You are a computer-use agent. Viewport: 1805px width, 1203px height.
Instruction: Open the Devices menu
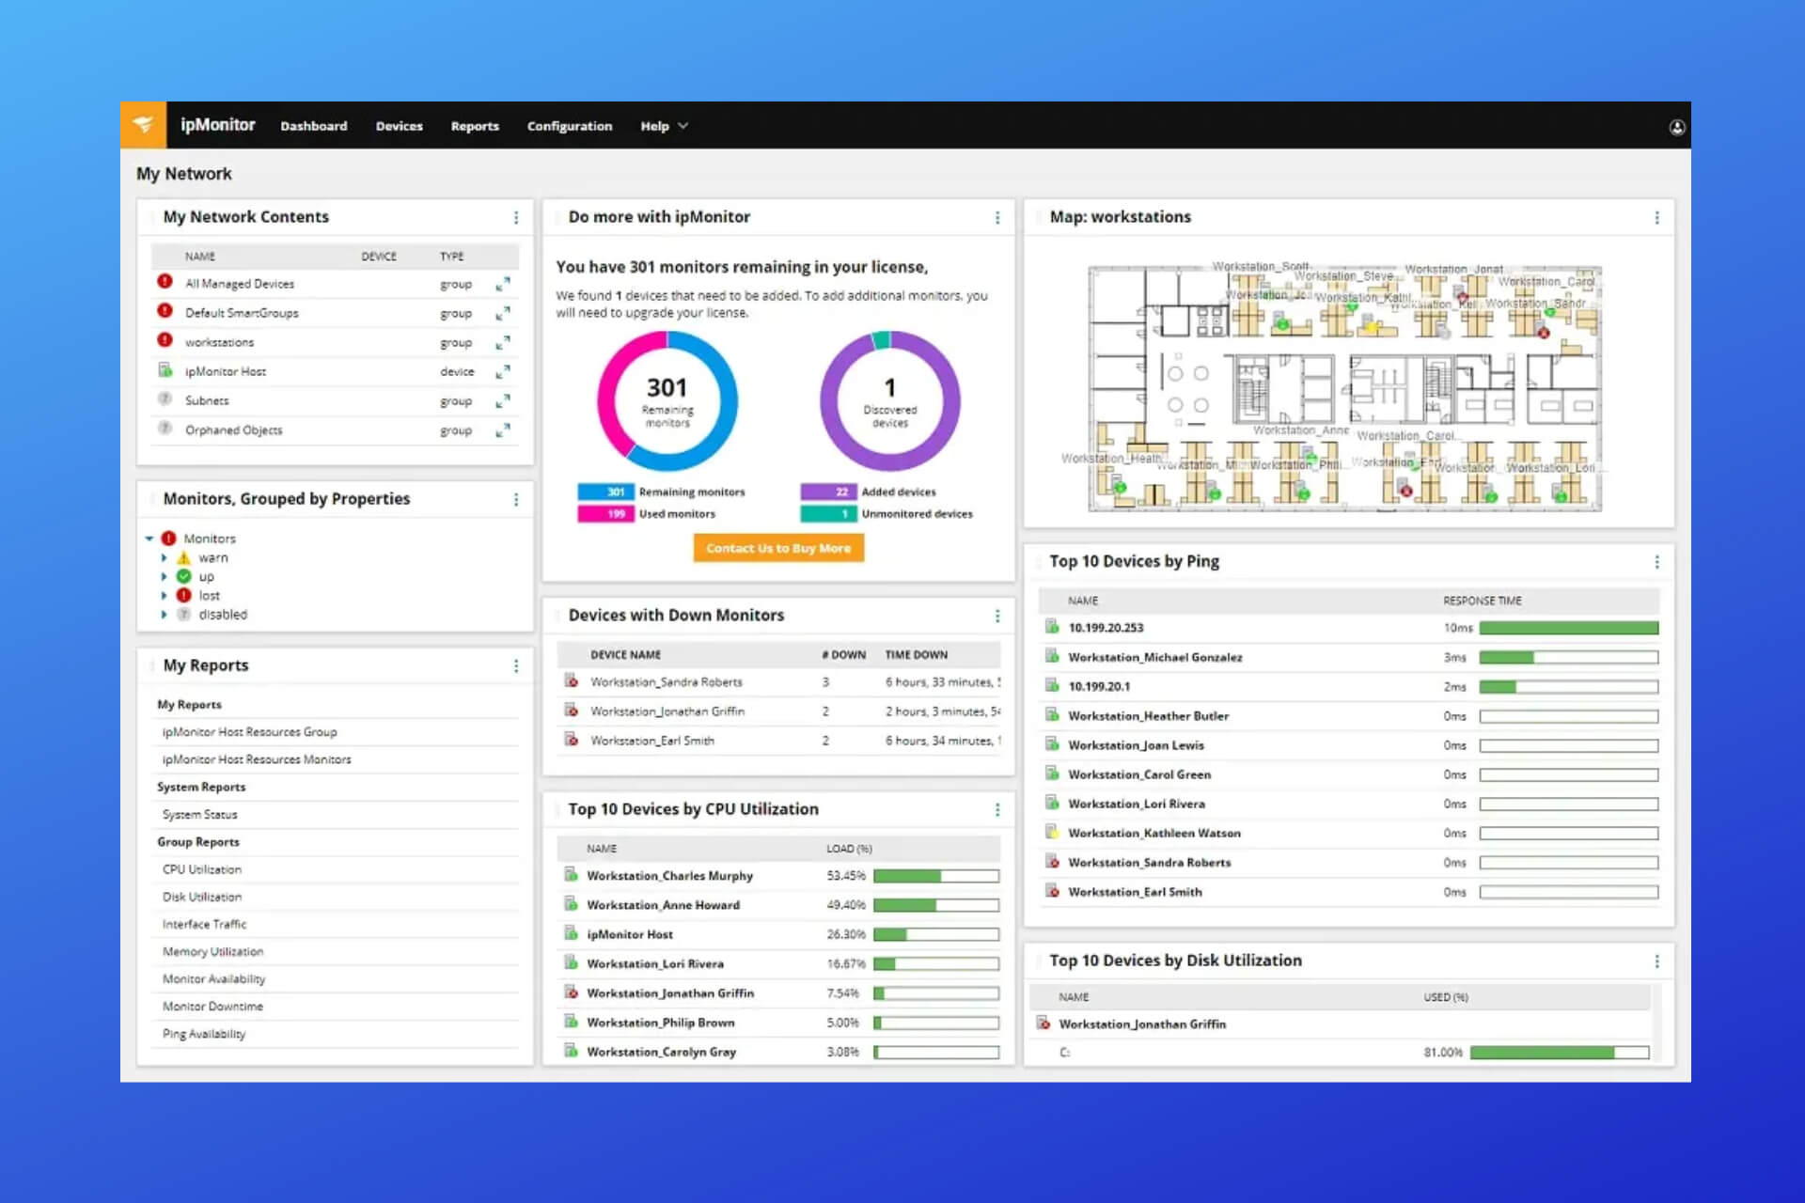[400, 126]
